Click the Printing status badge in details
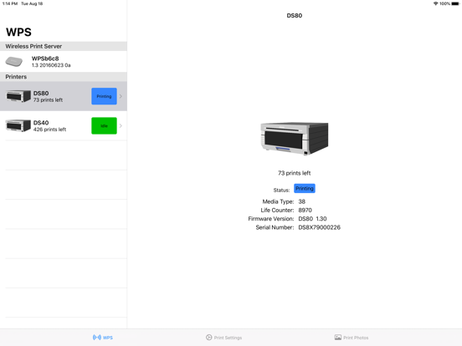 305,188
